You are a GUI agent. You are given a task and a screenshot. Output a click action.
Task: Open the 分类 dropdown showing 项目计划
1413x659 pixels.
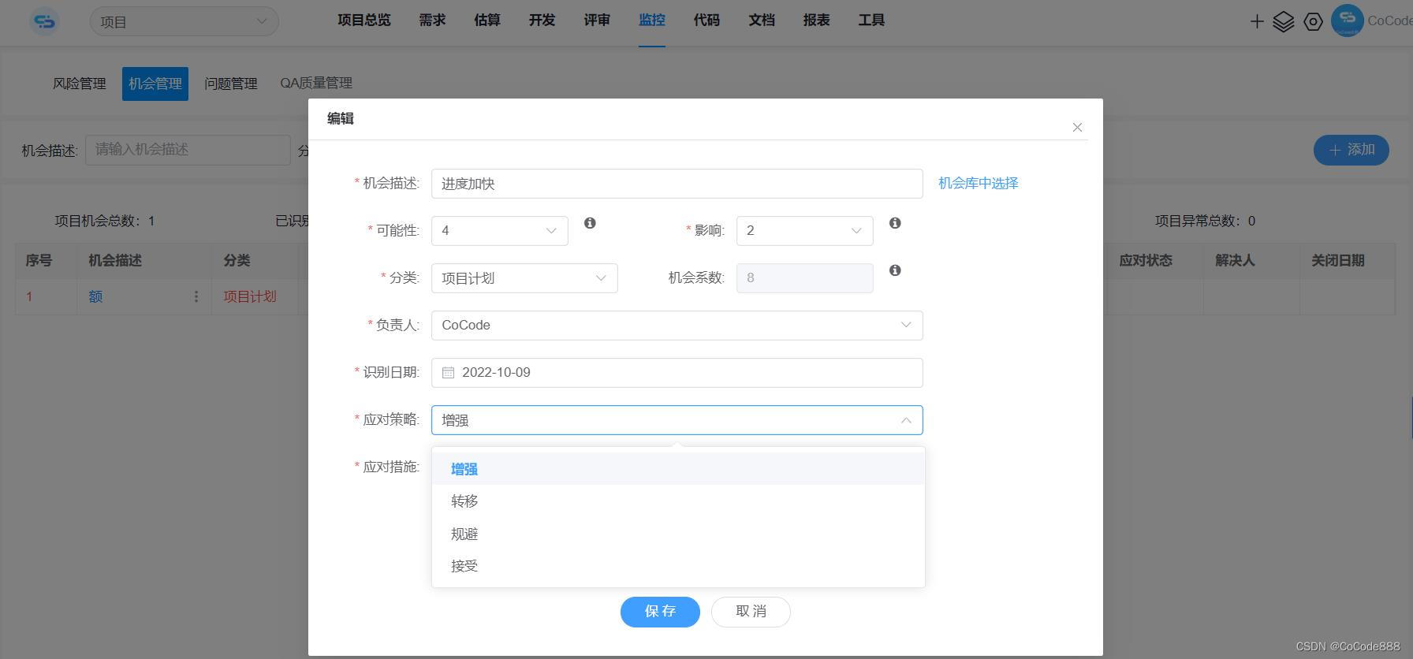524,278
